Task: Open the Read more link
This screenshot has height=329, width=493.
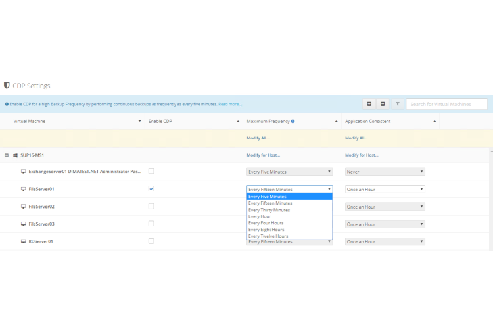Action: click(x=230, y=104)
